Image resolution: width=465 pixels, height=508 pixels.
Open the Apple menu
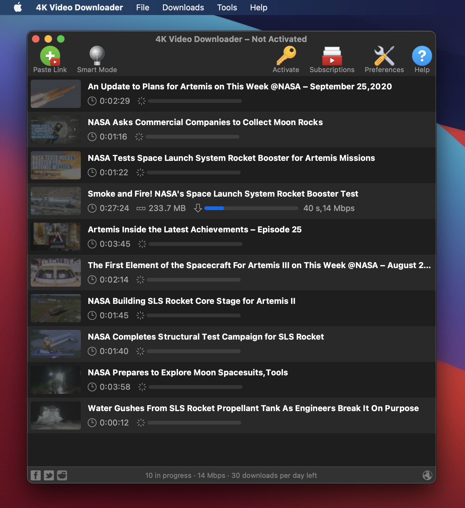pyautogui.click(x=18, y=8)
